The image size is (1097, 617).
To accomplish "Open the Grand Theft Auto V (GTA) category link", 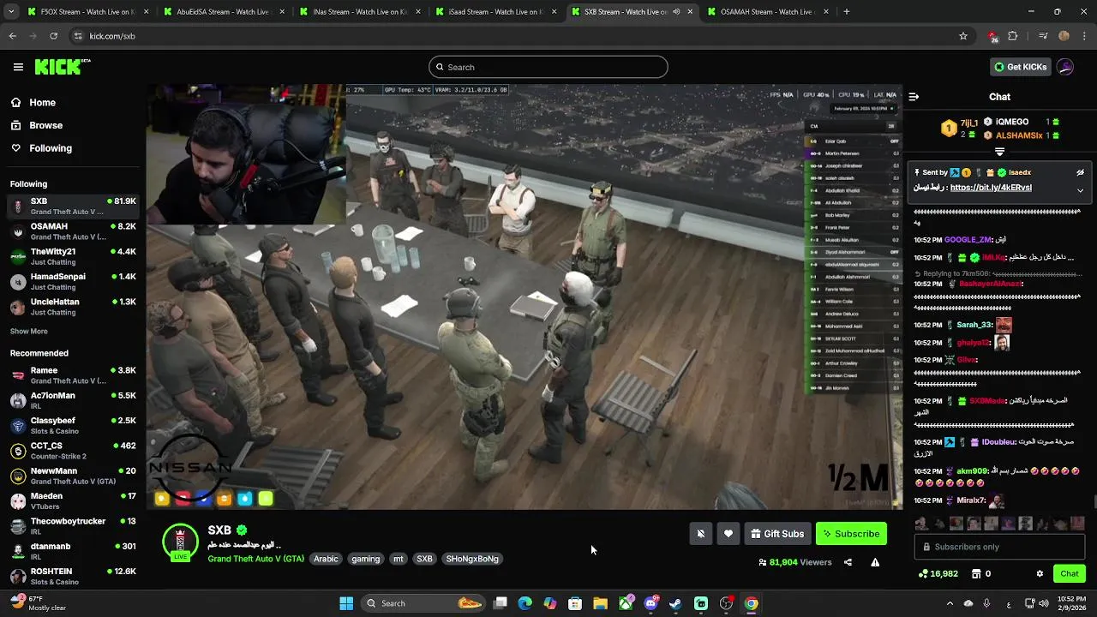I will point(255,559).
